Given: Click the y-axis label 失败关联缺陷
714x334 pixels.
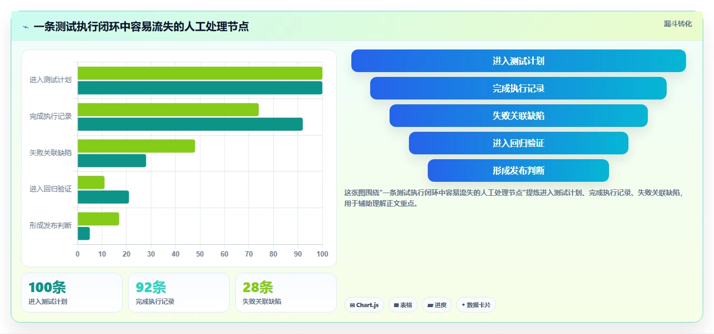Looking at the screenshot, I should 51,153.
